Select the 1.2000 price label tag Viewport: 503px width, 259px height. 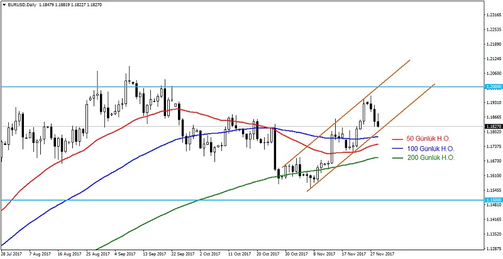(493, 87)
